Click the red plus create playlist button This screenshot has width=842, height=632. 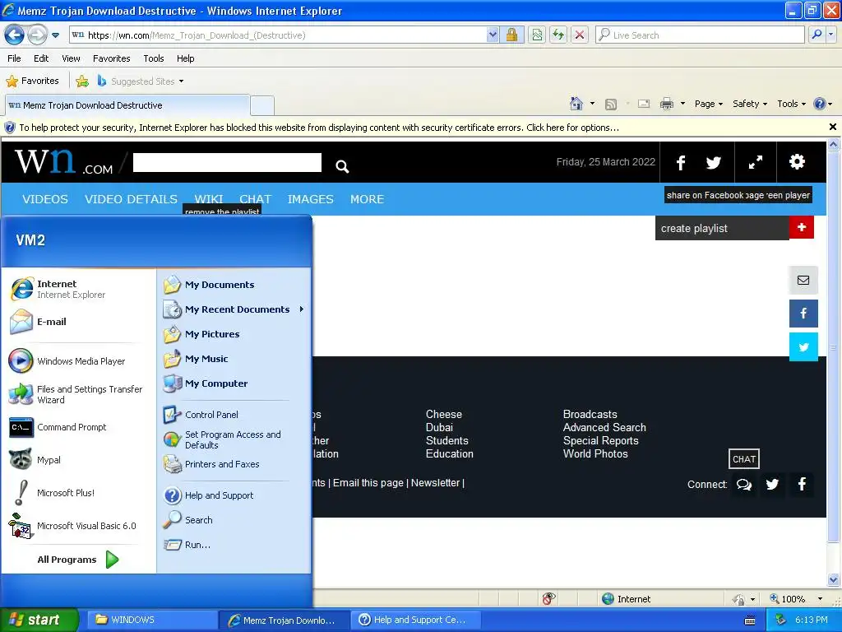(x=801, y=227)
